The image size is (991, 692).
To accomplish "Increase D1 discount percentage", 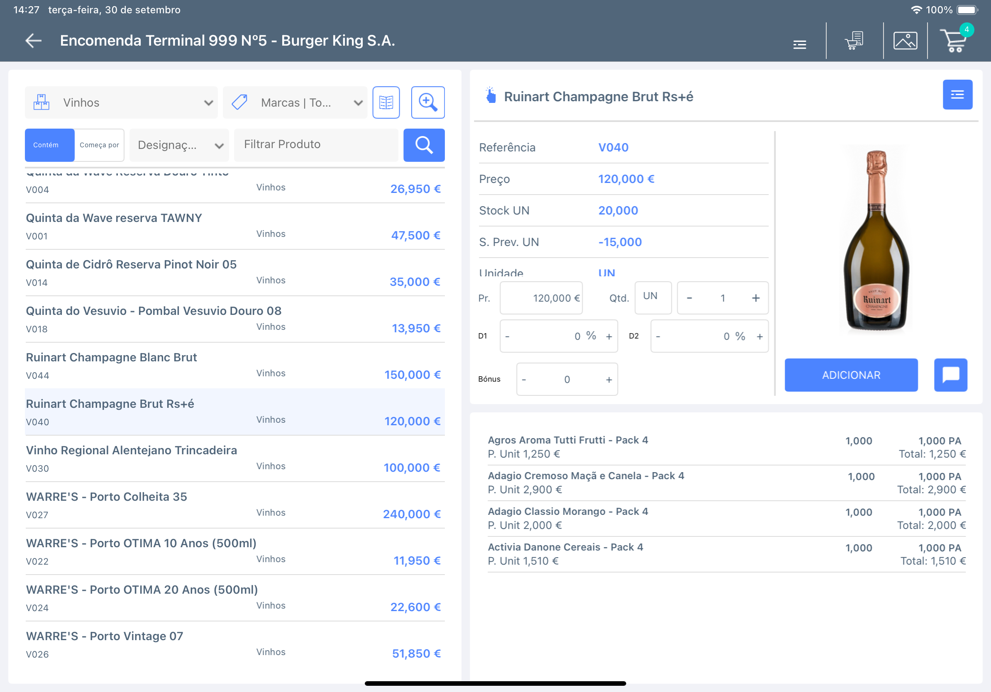I will coord(608,336).
